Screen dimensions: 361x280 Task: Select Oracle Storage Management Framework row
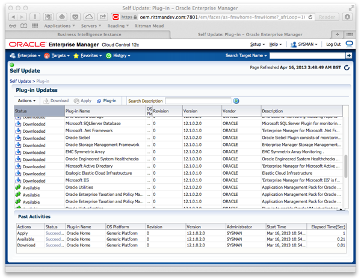tap(179, 145)
